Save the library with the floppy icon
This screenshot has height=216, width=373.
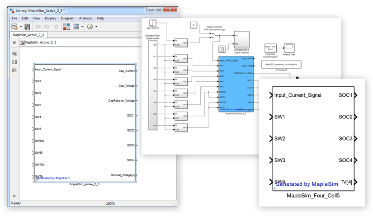[x=27, y=27]
